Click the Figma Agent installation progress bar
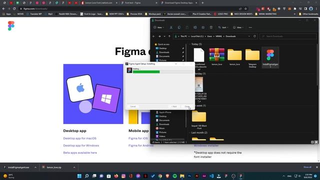This screenshot has height=180, width=320. (x=163, y=72)
